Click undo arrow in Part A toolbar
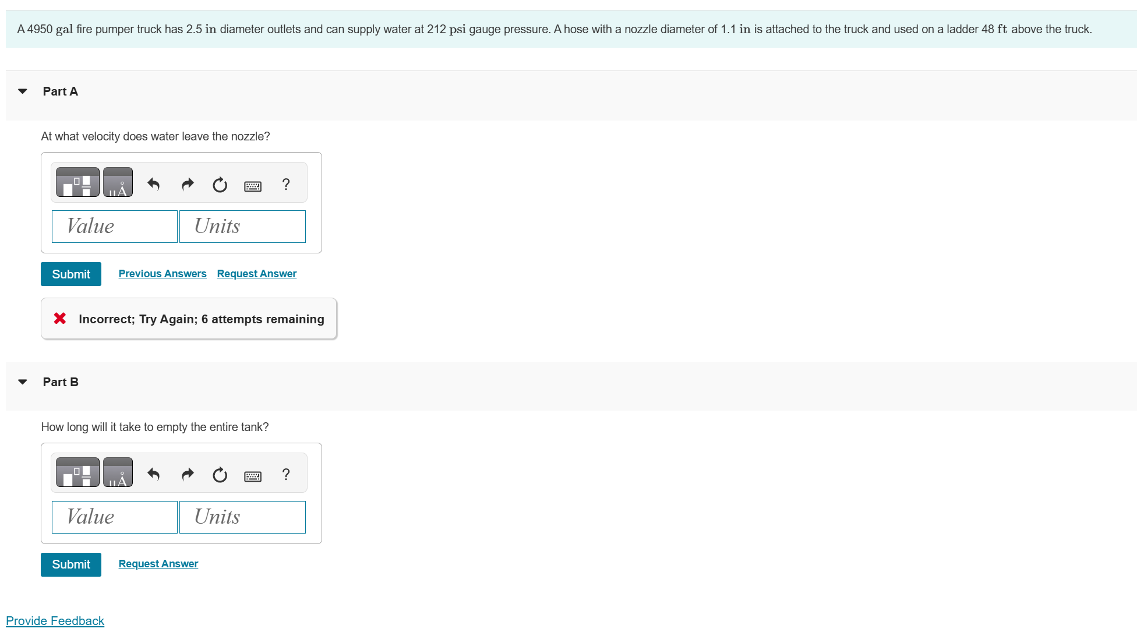This screenshot has width=1137, height=639. (x=154, y=185)
